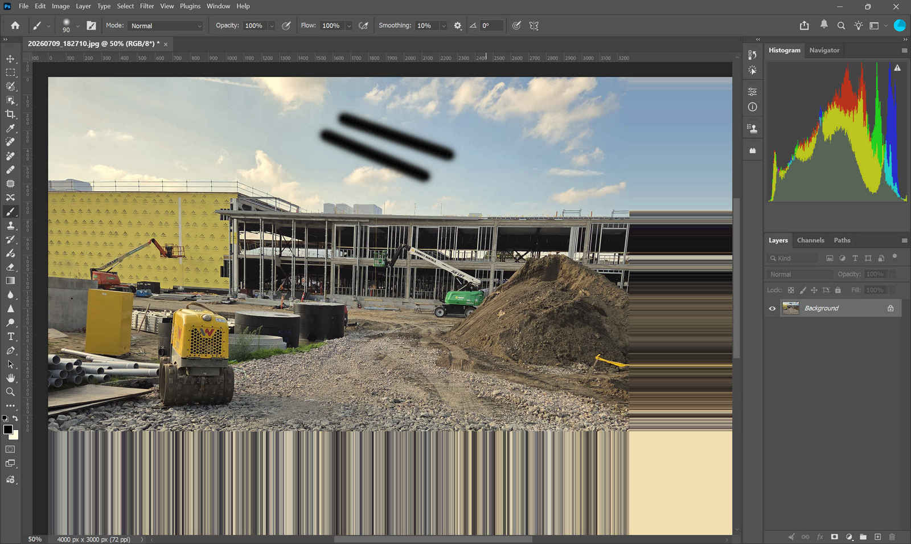Select the Blur tool
The width and height of the screenshot is (911, 544).
(10, 295)
